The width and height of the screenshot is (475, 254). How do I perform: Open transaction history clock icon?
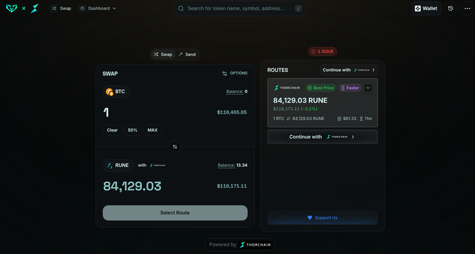(x=451, y=8)
